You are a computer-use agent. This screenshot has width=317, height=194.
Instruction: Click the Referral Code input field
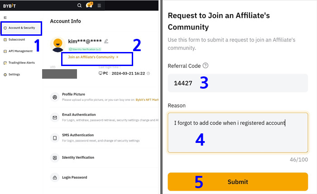(x=238, y=83)
